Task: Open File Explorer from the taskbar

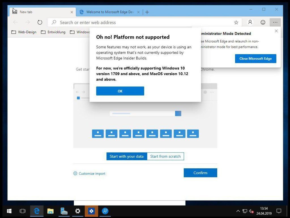Action: pos(50,211)
